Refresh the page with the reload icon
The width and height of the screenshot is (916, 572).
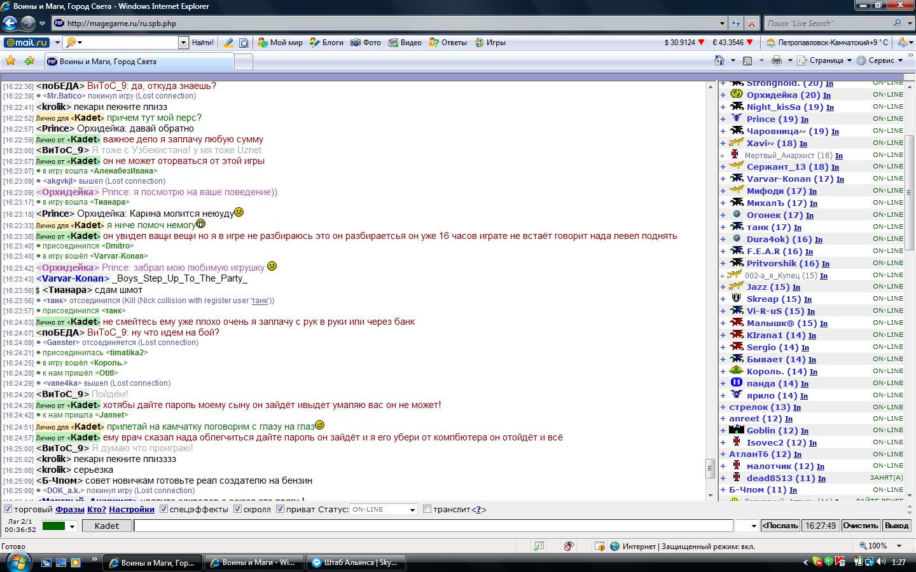click(736, 24)
